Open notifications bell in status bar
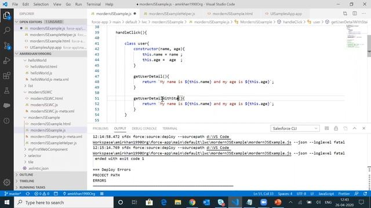371x208 pixels. coord(365,194)
